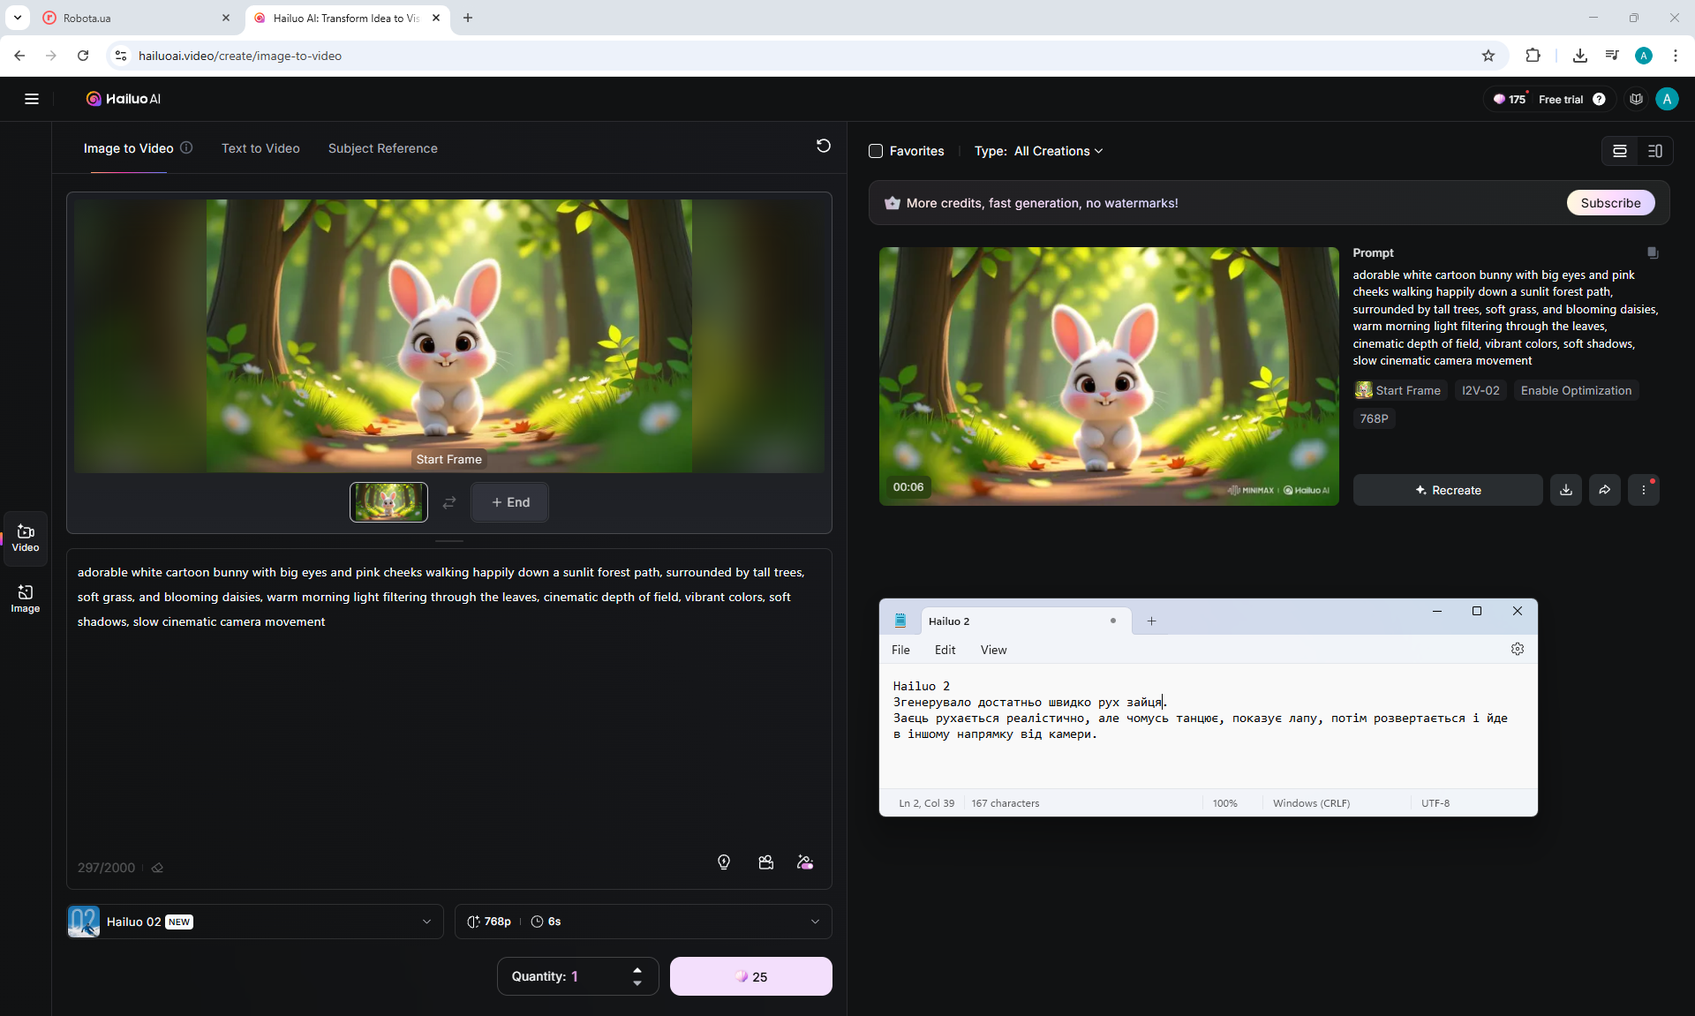Click the camera movement icon in prompt box
Viewport: 1695px width, 1016px height.
[x=765, y=862]
